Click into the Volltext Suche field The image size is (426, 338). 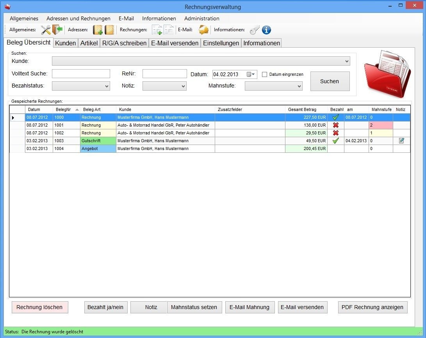[x=81, y=74]
